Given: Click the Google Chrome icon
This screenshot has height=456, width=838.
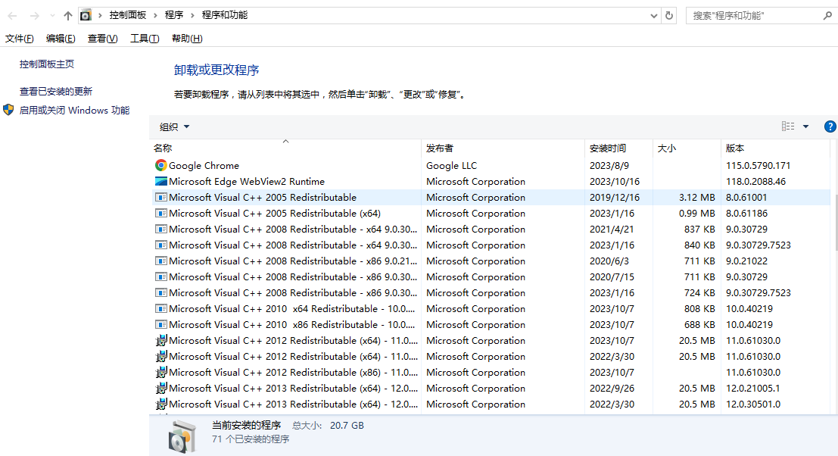Looking at the screenshot, I should point(161,165).
